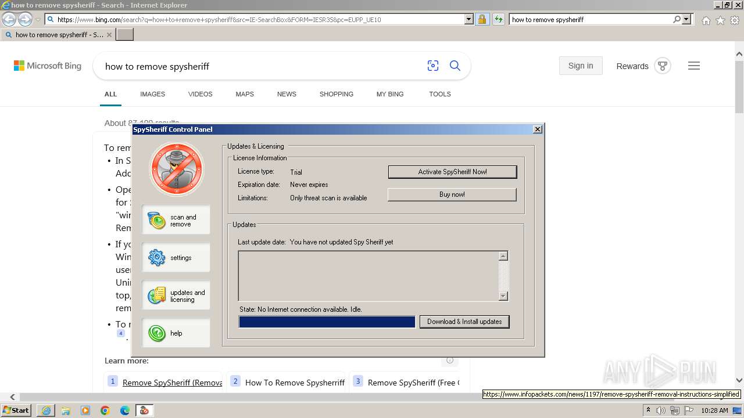Image resolution: width=744 pixels, height=418 pixels.
Task: Open Chrome taskbar icon
Action: (105, 410)
